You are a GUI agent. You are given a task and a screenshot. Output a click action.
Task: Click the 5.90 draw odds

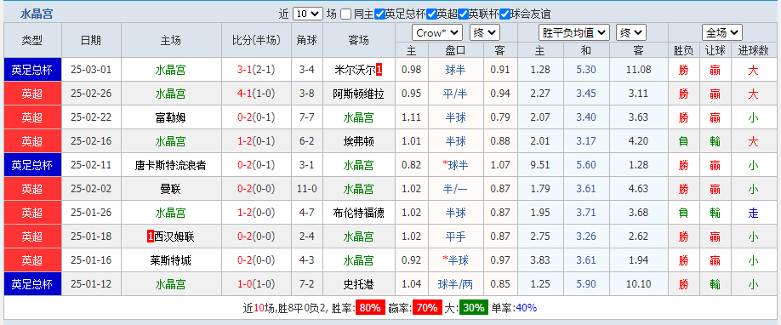coord(585,284)
